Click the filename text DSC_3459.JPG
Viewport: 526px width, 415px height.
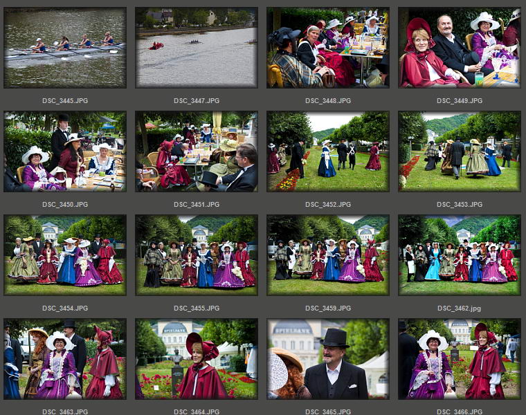pos(328,308)
